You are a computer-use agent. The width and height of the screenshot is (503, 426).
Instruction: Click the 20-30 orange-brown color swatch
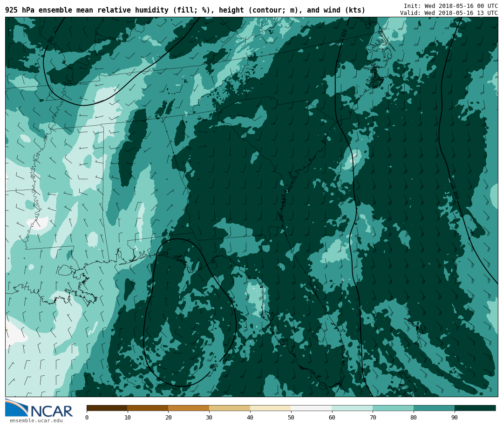tap(189, 408)
